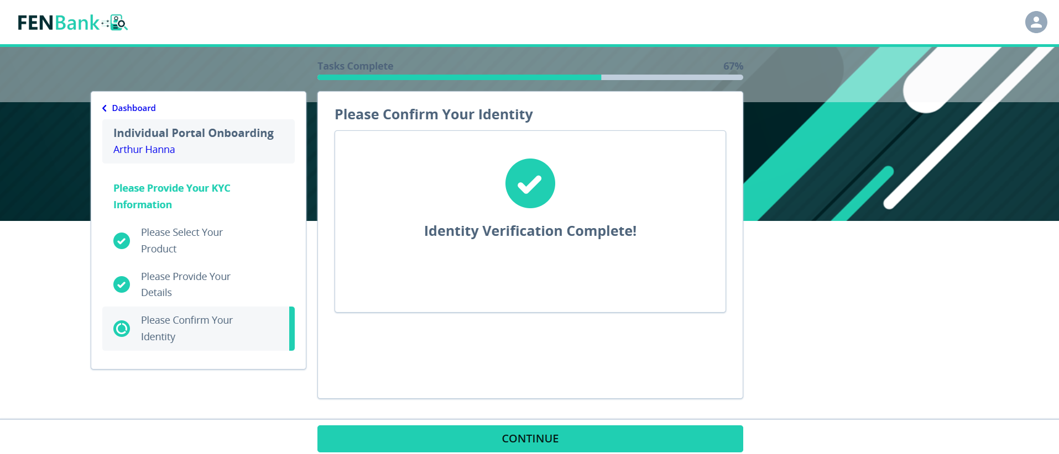Expand the Please Provide Your KYC Information section
The image size is (1059, 454).
point(171,196)
